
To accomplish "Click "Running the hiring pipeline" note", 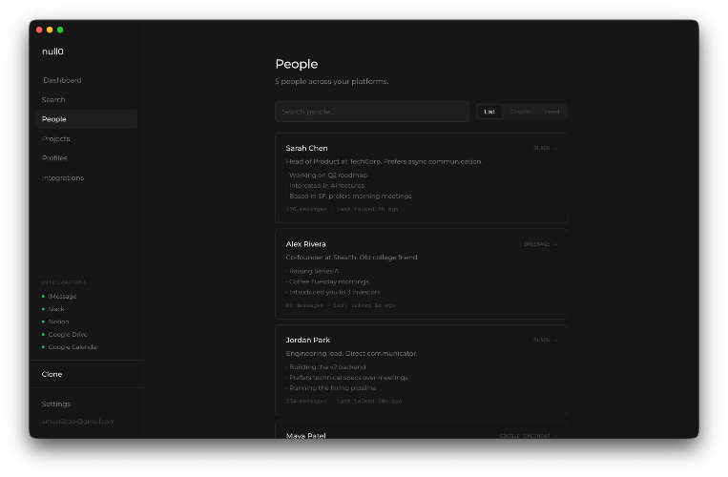I will [331, 388].
